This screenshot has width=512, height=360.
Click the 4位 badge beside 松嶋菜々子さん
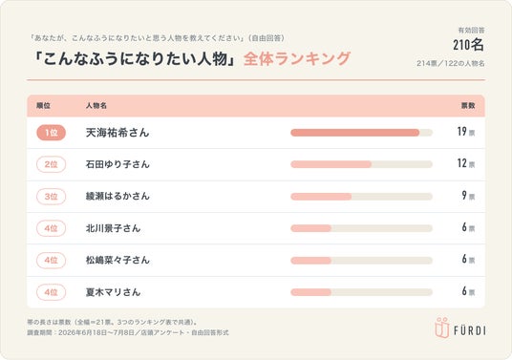51,260
